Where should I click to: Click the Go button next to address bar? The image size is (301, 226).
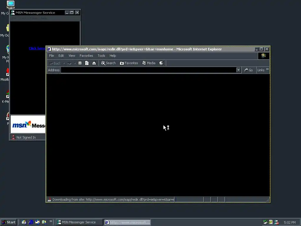coord(249,70)
